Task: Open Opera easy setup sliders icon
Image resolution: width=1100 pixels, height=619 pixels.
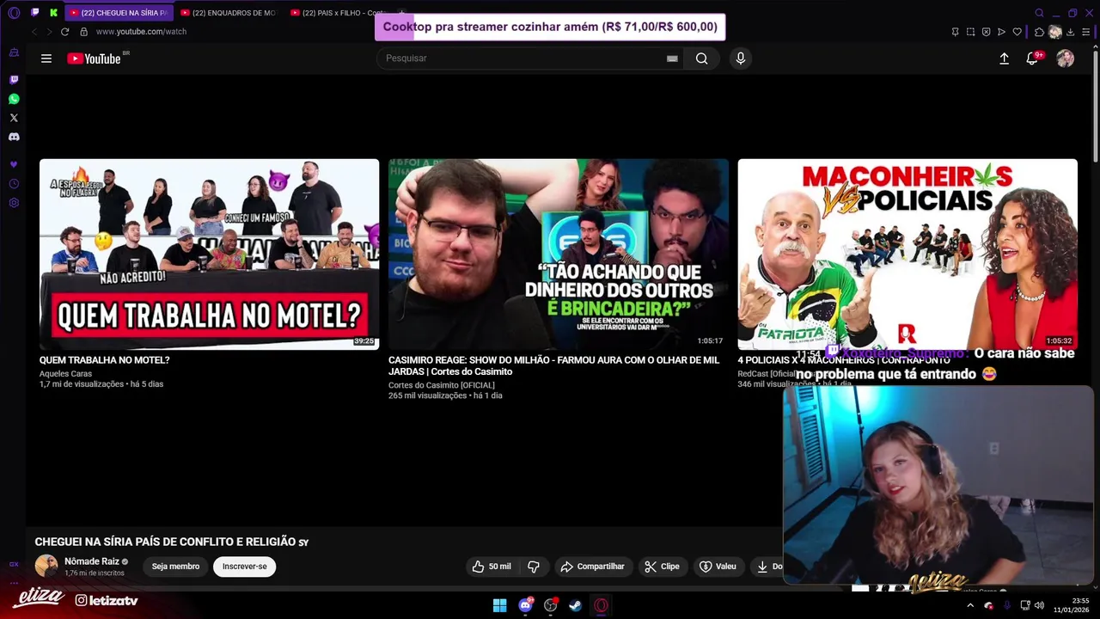Action: tap(1086, 32)
